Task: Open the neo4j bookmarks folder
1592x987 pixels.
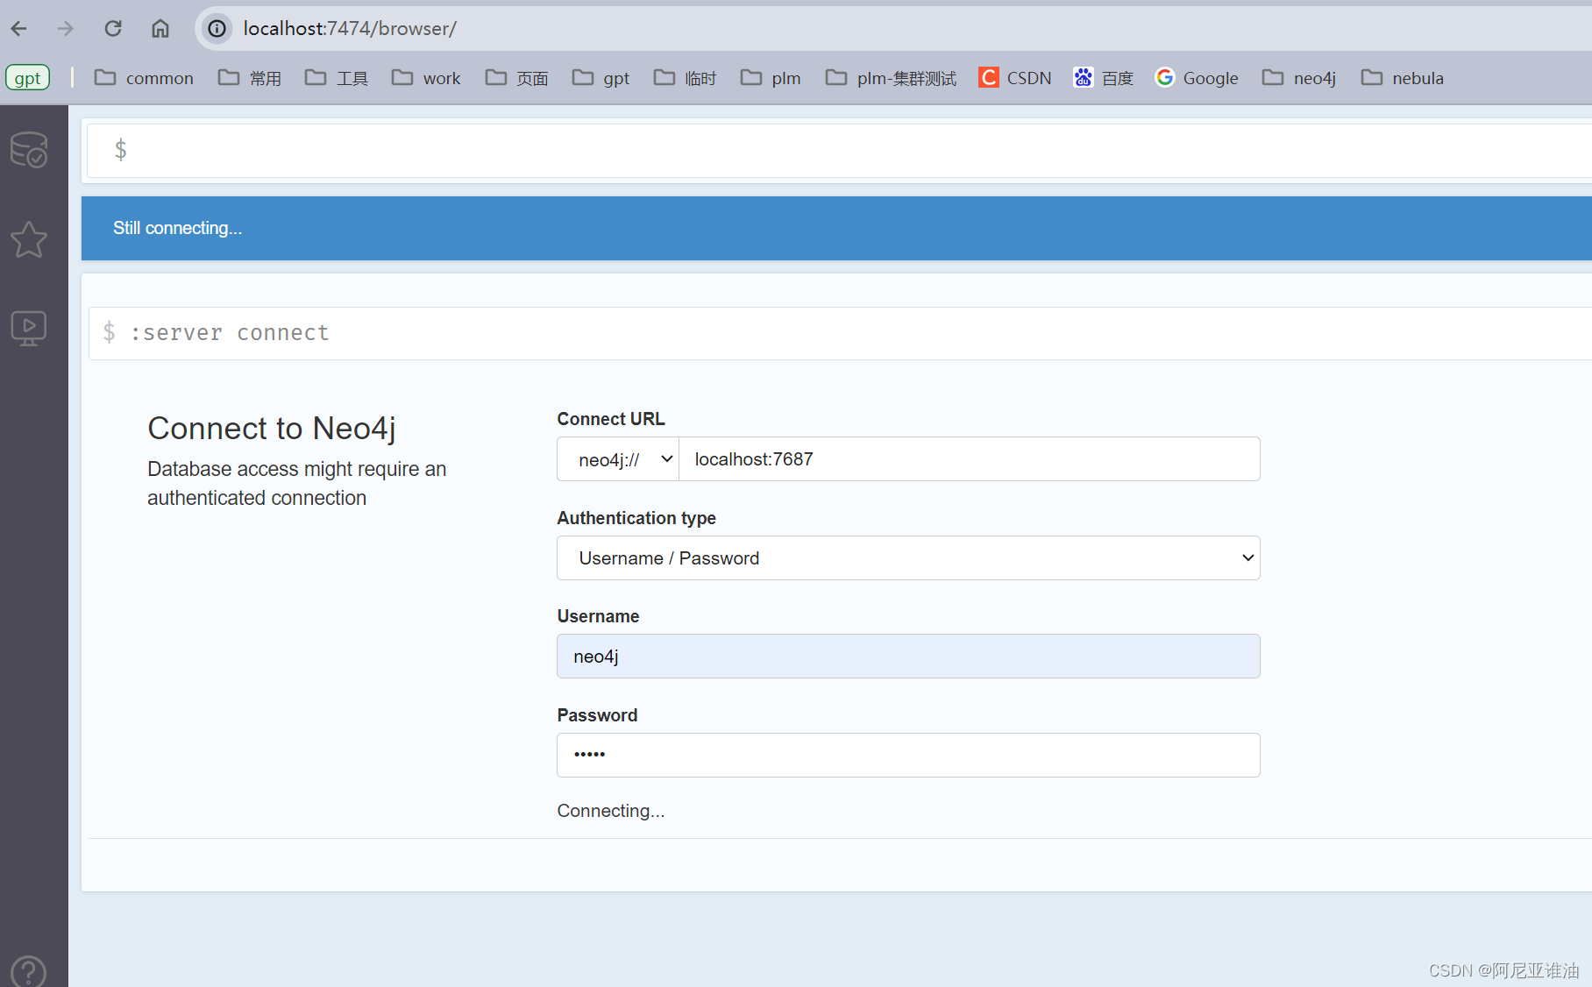Action: (x=1299, y=78)
